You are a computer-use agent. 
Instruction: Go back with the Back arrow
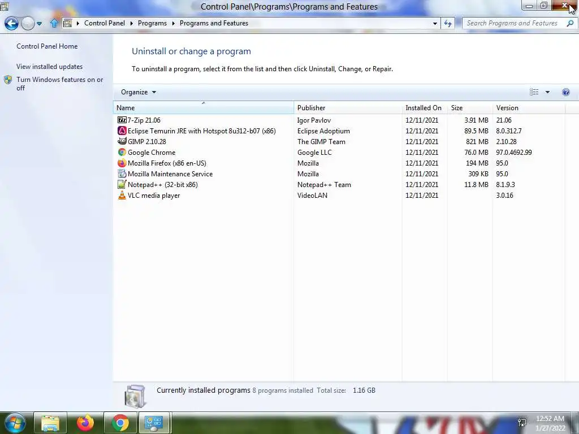pyautogui.click(x=11, y=23)
